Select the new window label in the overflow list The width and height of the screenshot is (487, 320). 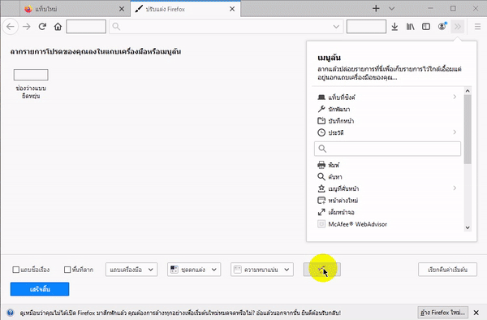pyautogui.click(x=343, y=201)
